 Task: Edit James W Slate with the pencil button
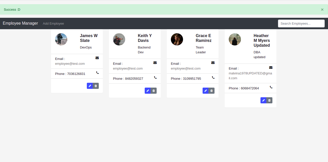point(90,86)
